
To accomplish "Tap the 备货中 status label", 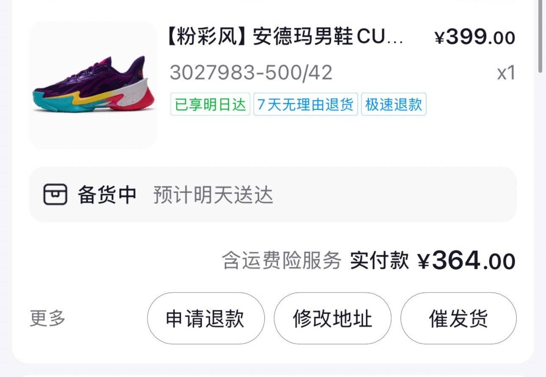I will point(107,195).
